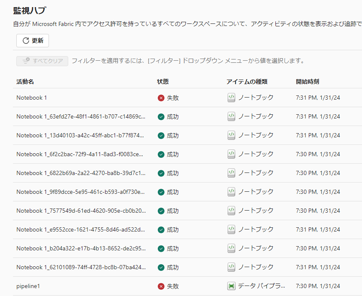Click the データ パイプラ... type text for pipeline1
Viewport: 362px width, 296px height.
point(262,286)
